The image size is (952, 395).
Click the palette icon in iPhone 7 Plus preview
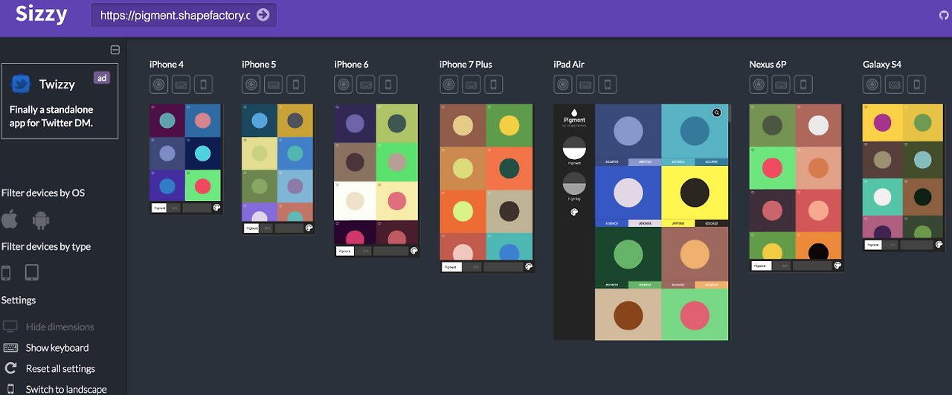pos(528,266)
